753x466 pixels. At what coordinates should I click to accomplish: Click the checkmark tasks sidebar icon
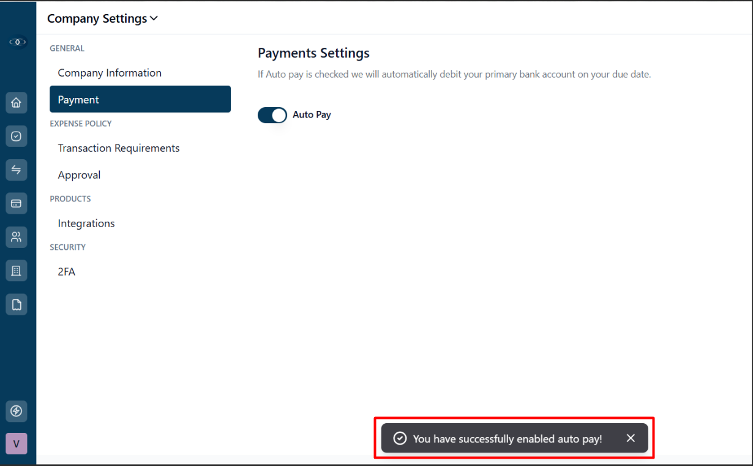pos(17,137)
